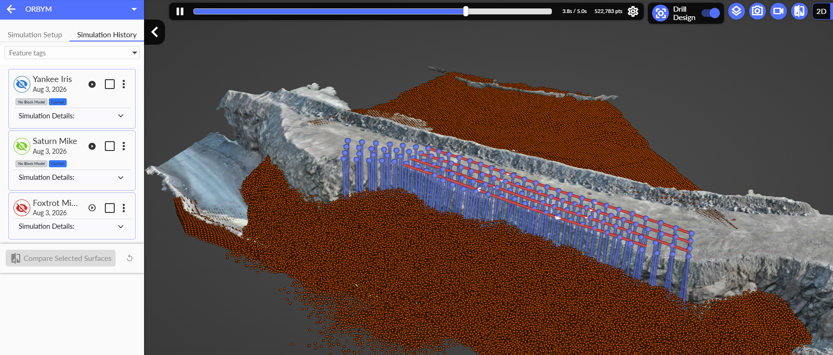
Task: Click Yankee Iris Cached tag
Action: coord(58,102)
